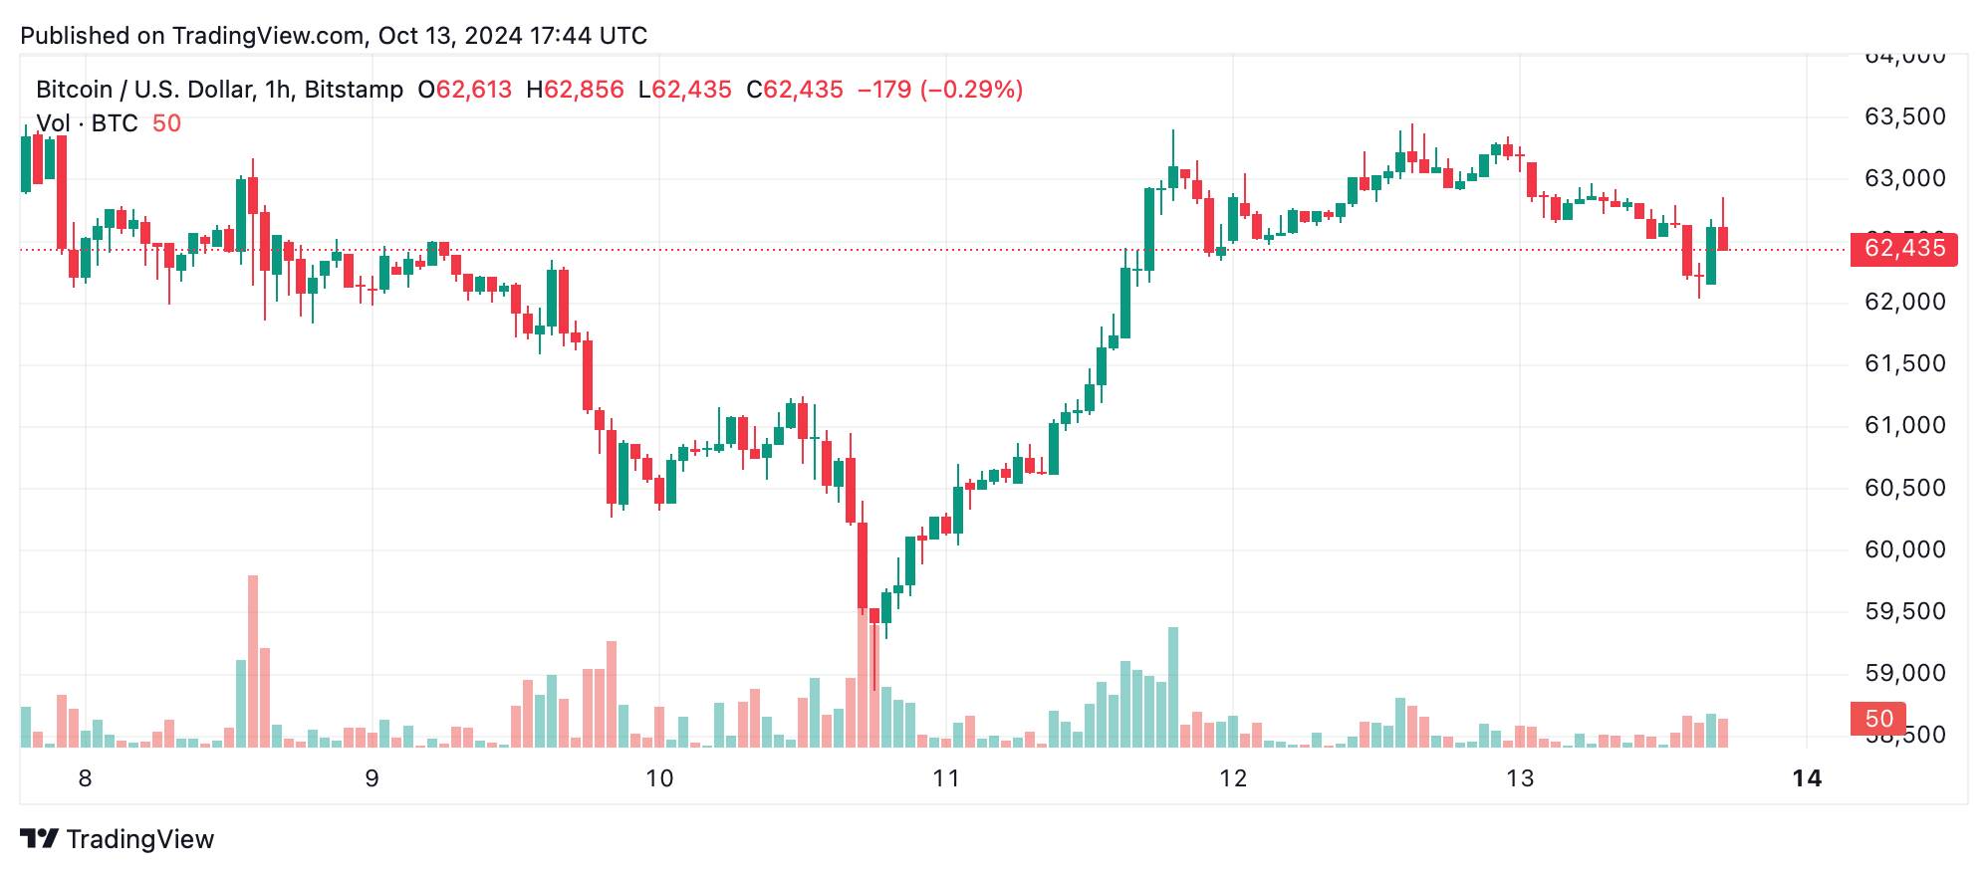1988x874 pixels.
Task: Click the last red candlestick on chart
Action: (x=1723, y=238)
